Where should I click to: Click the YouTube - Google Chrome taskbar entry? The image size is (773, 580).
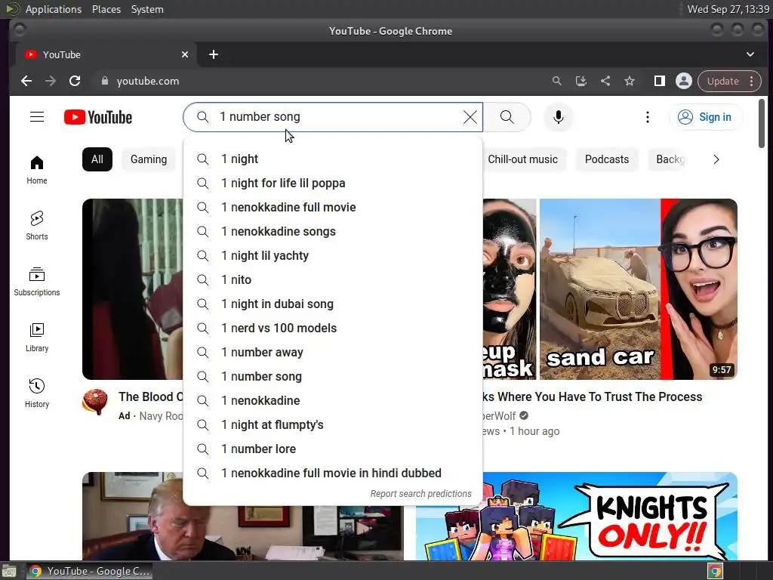(89, 571)
